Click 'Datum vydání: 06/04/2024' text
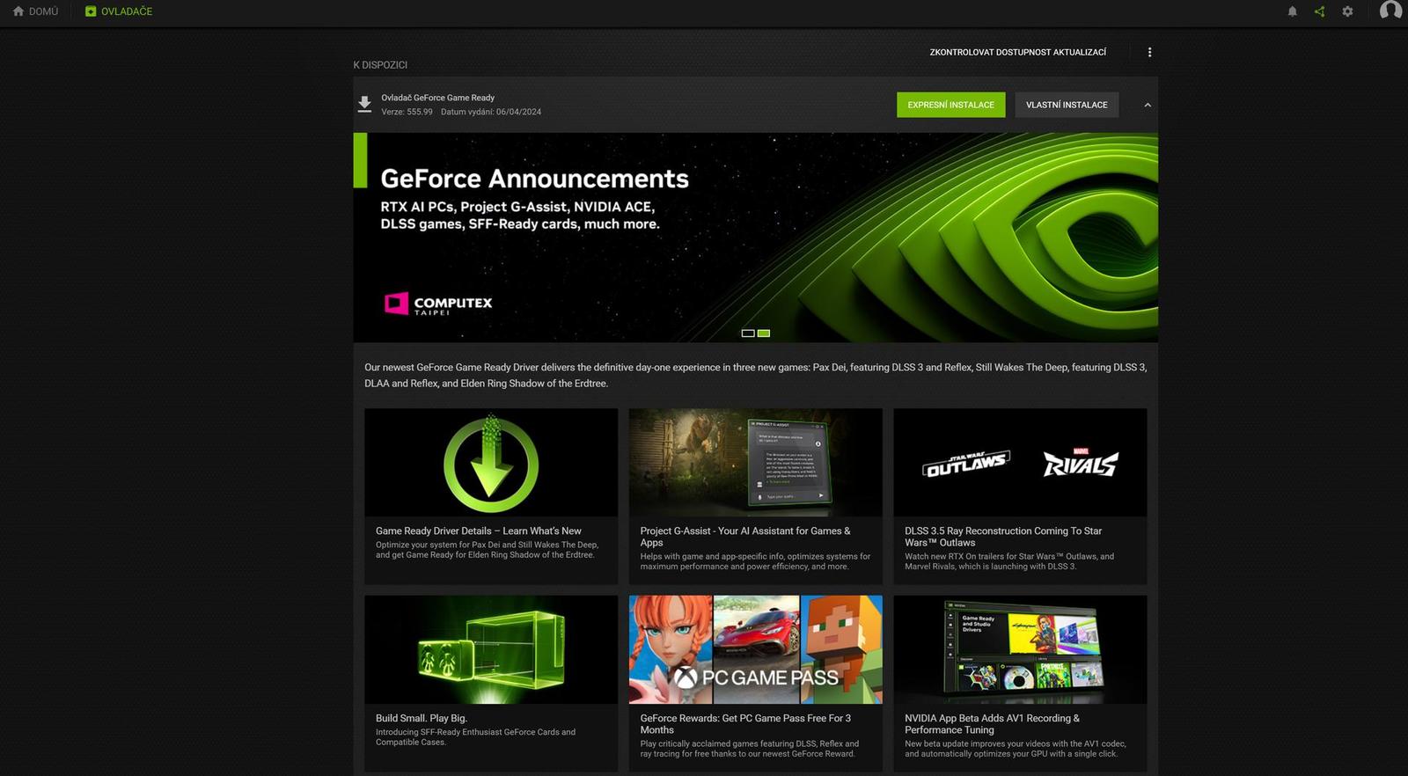This screenshot has height=776, width=1408. coord(491,112)
